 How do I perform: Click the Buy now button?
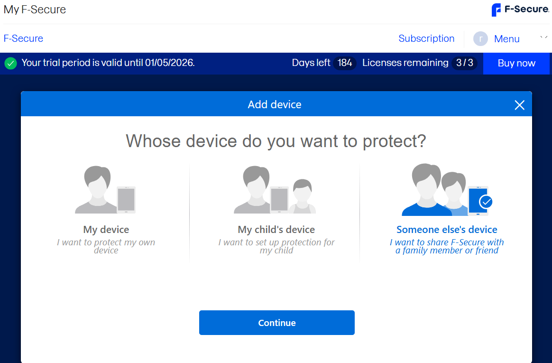coord(516,63)
